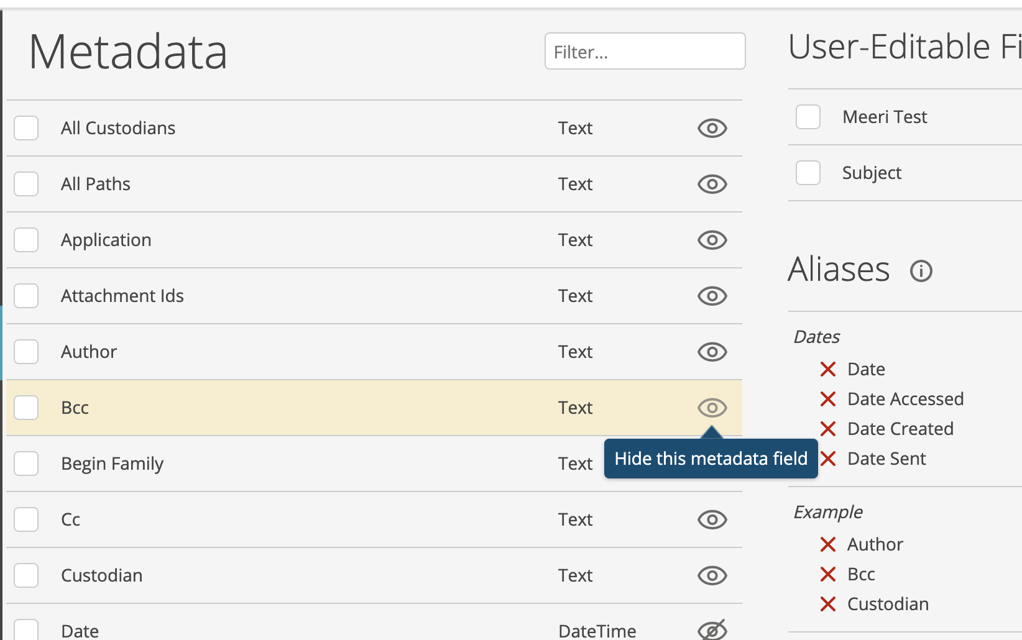The height and width of the screenshot is (640, 1022).
Task: Click the Cc field name
Action: (71, 519)
